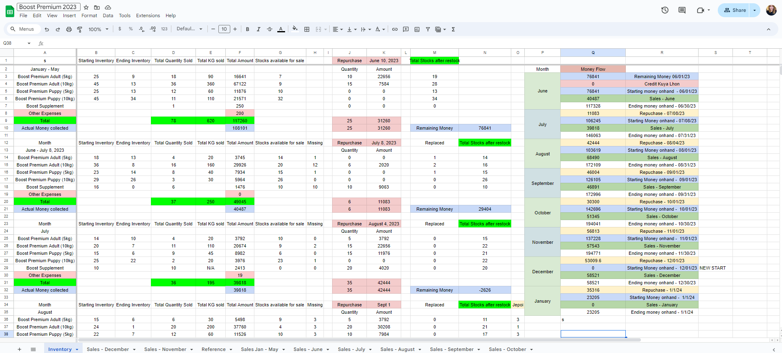Create a filter
The height and width of the screenshot is (353, 782).
tap(428, 29)
